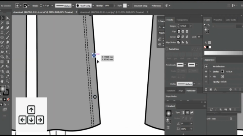Open Edit Toolbar three-dots button
243x136 pixels.
5,116
